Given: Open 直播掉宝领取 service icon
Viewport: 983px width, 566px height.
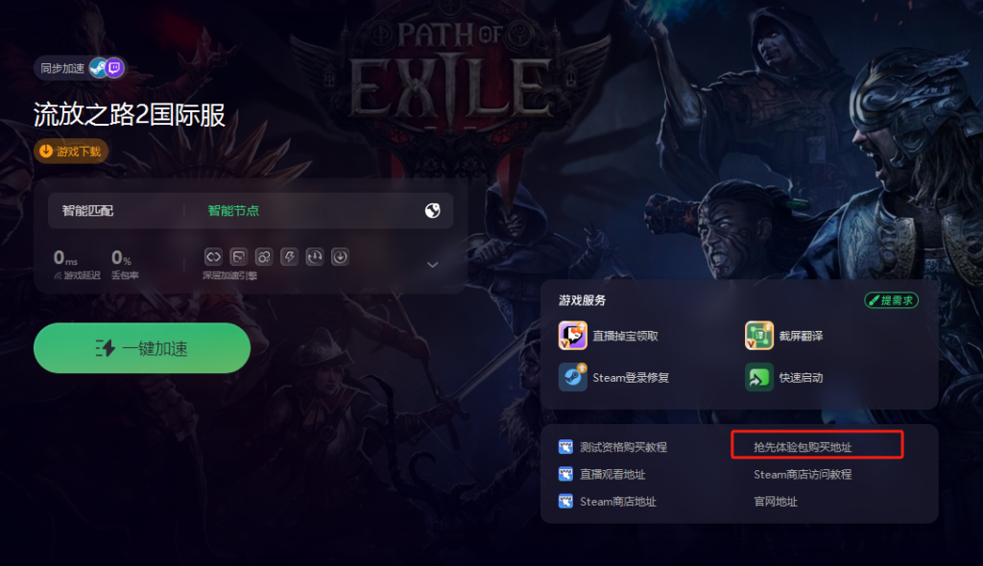Looking at the screenshot, I should 572,336.
